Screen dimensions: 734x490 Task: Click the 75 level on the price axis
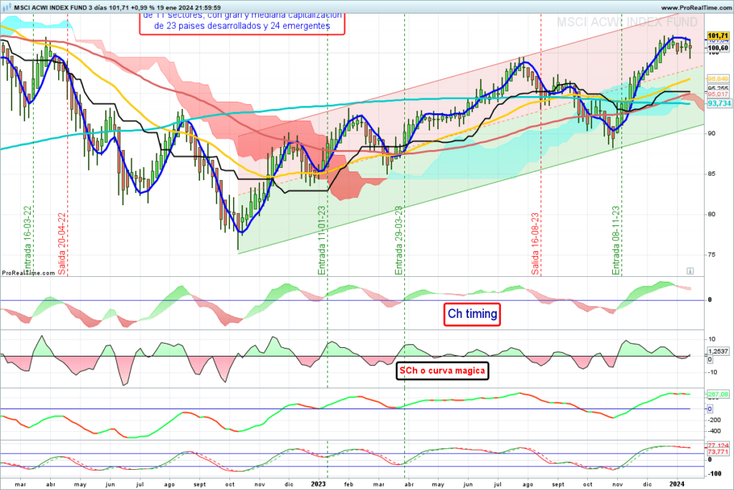coord(712,255)
